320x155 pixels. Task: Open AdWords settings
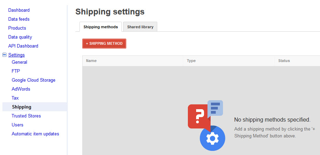(21, 89)
